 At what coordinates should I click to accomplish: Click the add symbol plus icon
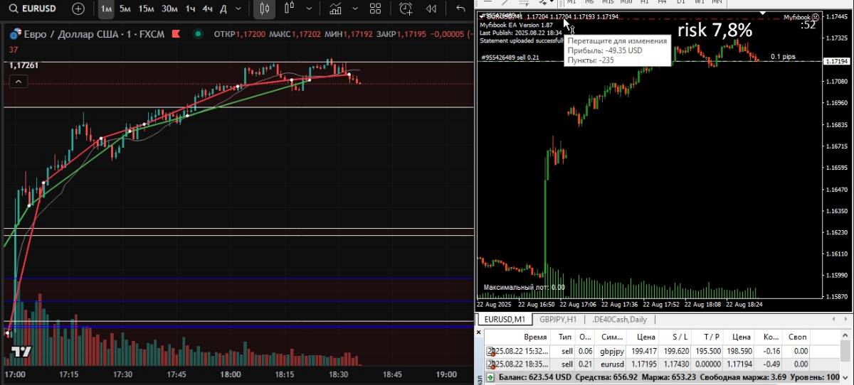tap(78, 9)
